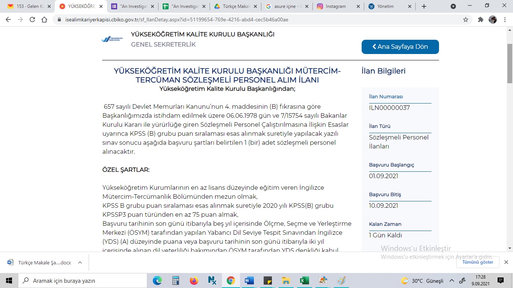Close the Gmail Gelen Kutusu tab
The image size is (513, 288).
[49, 6]
